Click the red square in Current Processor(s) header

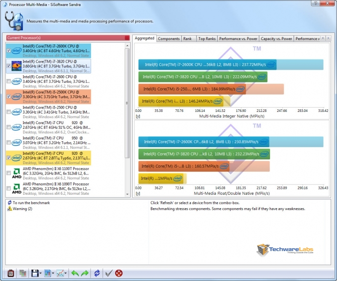tap(127, 38)
